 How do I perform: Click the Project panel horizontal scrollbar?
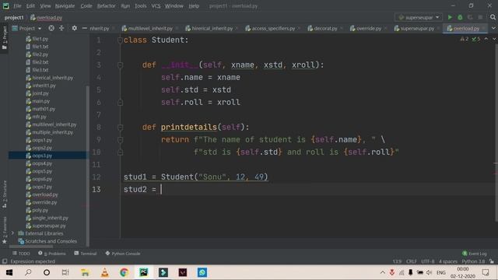pyautogui.click(x=31, y=246)
